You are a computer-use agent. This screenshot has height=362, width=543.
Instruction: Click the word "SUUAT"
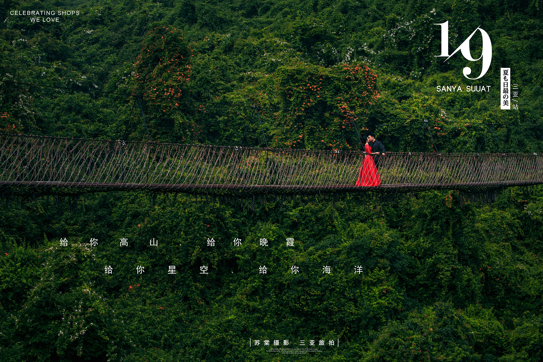pos(478,89)
